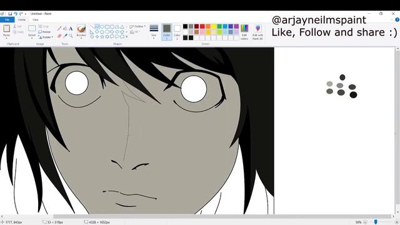
Task: Select the Fill with color bucket tool
Action: pyautogui.click(x=65, y=29)
